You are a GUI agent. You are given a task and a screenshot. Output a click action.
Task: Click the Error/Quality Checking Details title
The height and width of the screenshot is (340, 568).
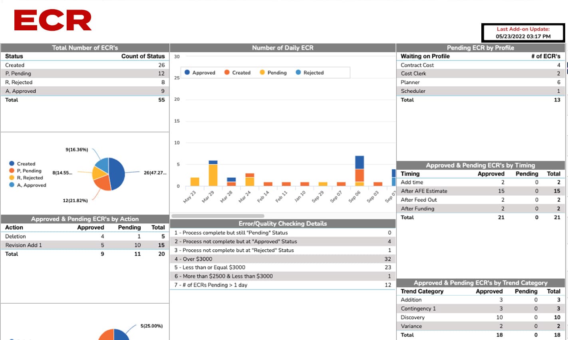[283, 224]
